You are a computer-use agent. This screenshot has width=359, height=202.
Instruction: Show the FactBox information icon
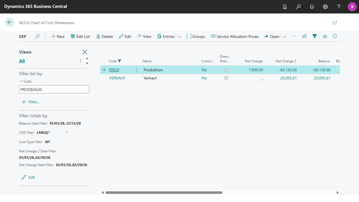(335, 36)
